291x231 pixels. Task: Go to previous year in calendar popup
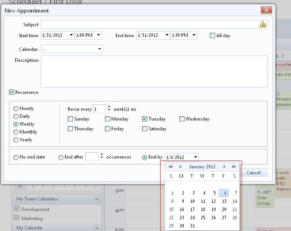tap(170, 167)
